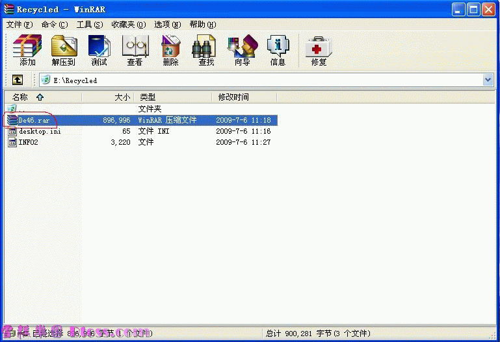The width and height of the screenshot is (500, 342).
Task: Click the 'WinRAR 压缩文件' type cell
Action: 167,120
